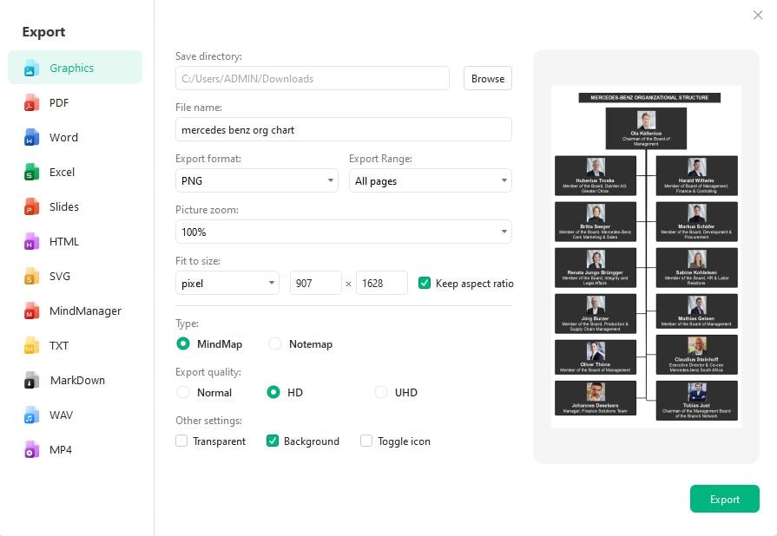Image resolution: width=777 pixels, height=536 pixels.
Task: Click the org chart preview thumbnail
Action: coord(646,257)
